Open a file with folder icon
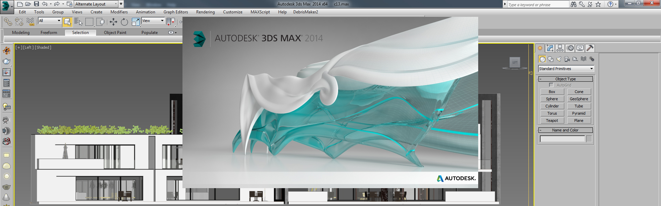 28,4
